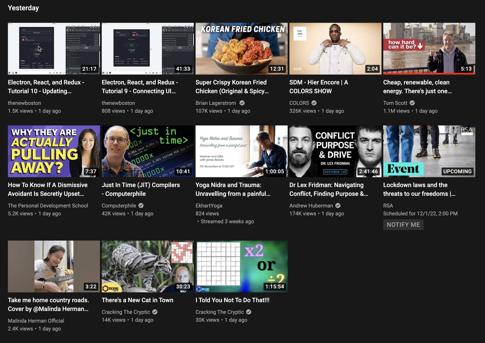Click the UPCOMING badge on RSA thumbnail
The image size is (485, 343).
click(x=457, y=171)
